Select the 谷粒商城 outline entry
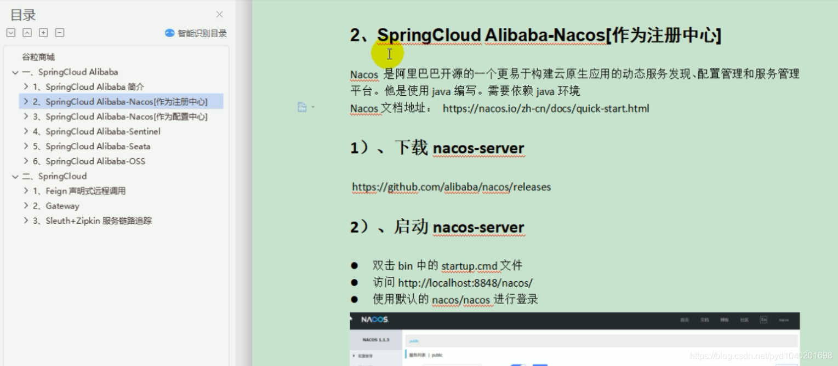 38,57
